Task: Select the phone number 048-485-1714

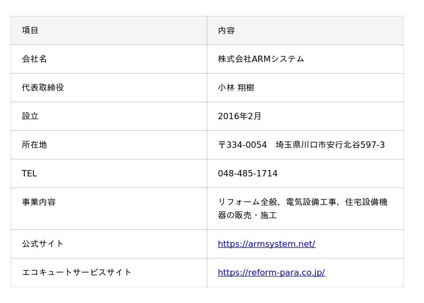Action: point(248,174)
